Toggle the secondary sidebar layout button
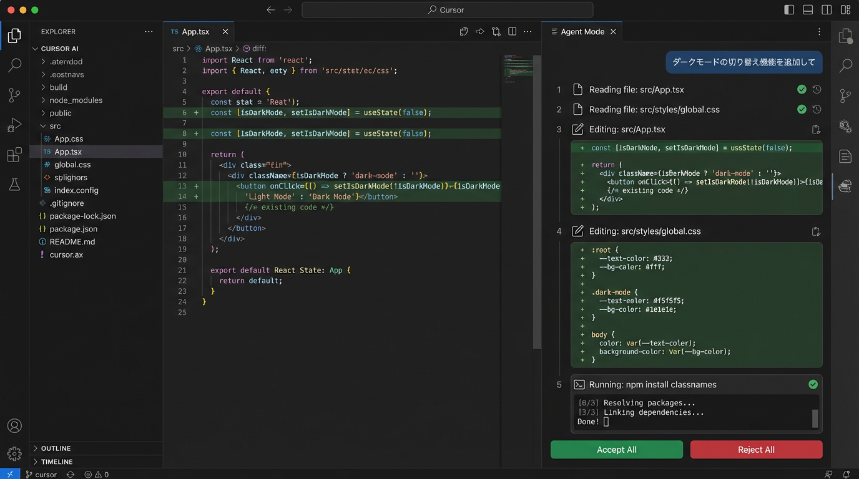This screenshot has width=859, height=479. tap(827, 10)
